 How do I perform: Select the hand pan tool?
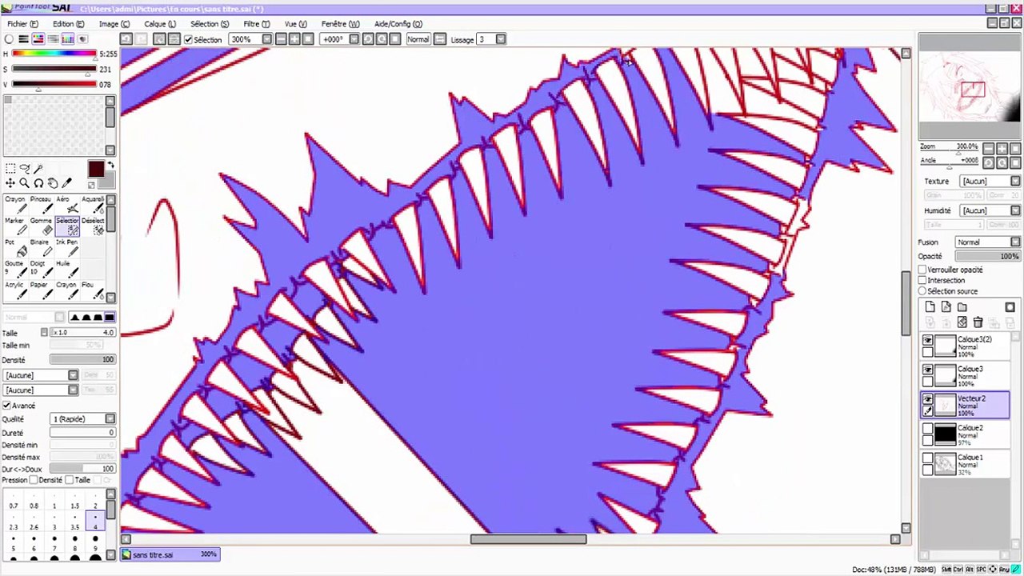pos(53,183)
